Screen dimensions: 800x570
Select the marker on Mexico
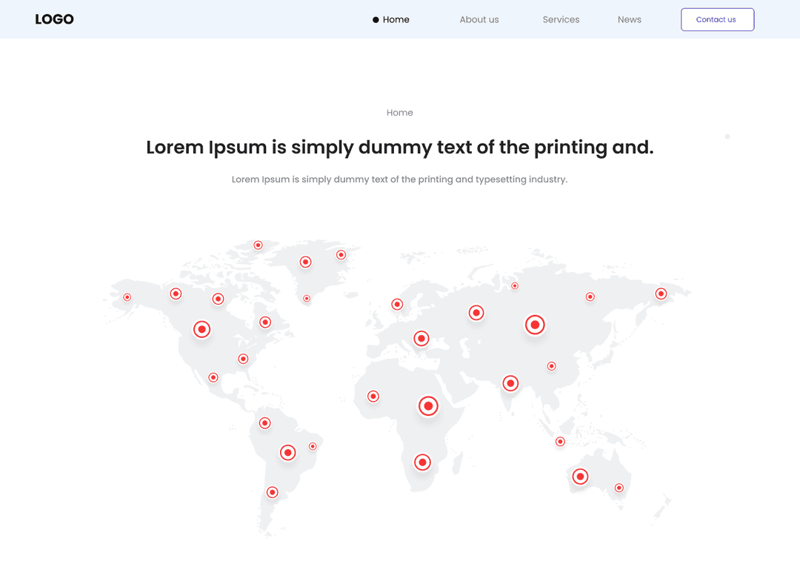click(x=213, y=377)
